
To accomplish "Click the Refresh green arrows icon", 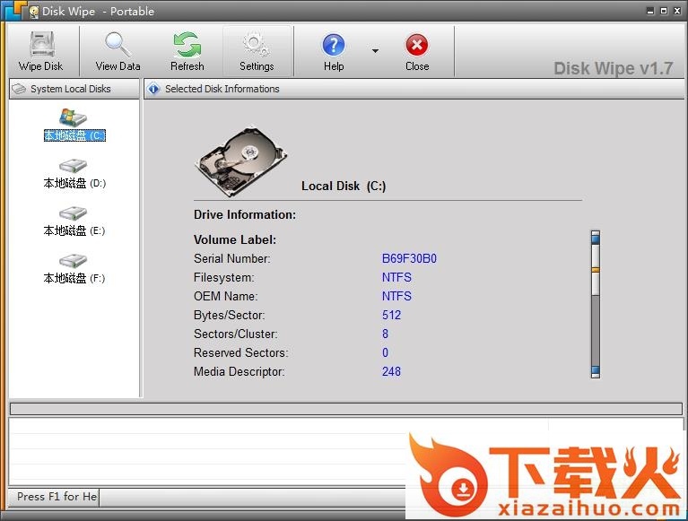I will pos(187,44).
